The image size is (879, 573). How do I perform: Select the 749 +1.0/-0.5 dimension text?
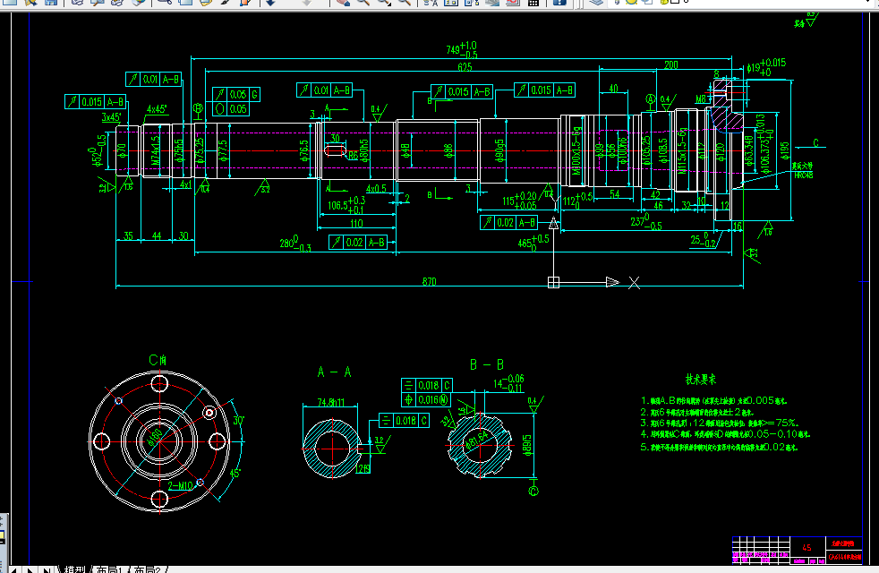pyautogui.click(x=462, y=49)
